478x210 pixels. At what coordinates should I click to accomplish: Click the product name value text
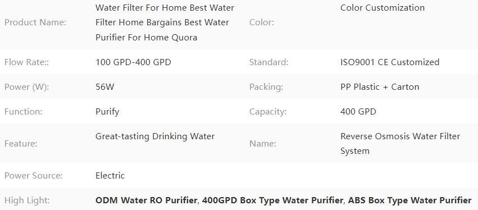coord(165,22)
